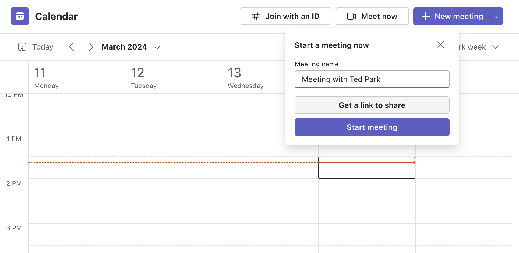The height and width of the screenshot is (253, 519).
Task: Click the hash icon on Join with an ID
Action: click(255, 16)
